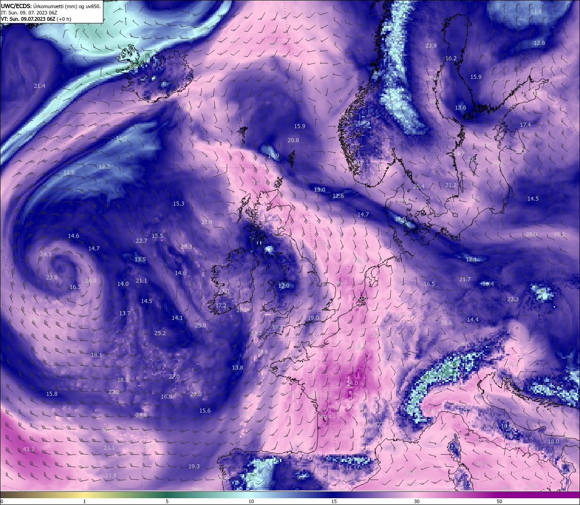Viewport: 580px width, 505px height.
Task: Click the 19.0 value over southern England
Action: pos(313,318)
